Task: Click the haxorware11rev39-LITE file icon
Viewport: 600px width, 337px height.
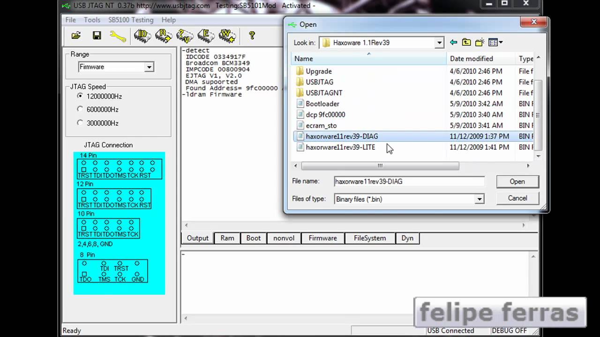Action: (300, 147)
